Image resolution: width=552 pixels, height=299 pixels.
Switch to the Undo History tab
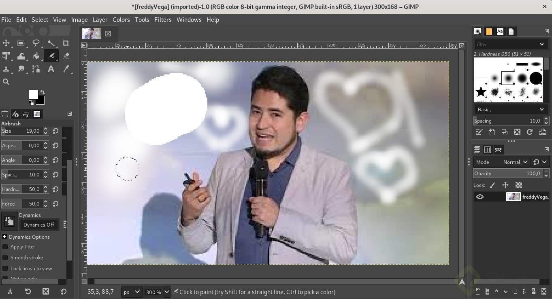tap(26, 114)
